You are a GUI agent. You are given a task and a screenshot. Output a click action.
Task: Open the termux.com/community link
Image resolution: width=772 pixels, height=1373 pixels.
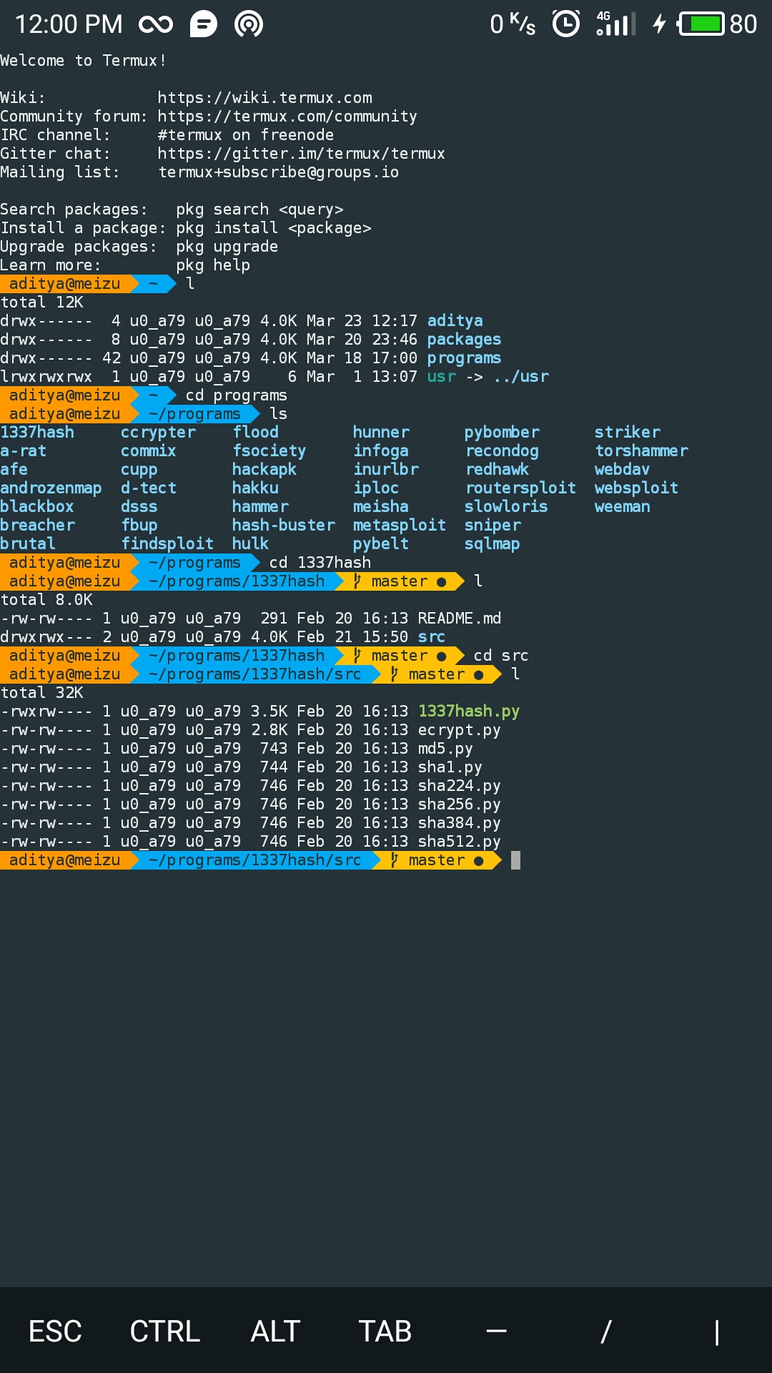[x=287, y=117]
